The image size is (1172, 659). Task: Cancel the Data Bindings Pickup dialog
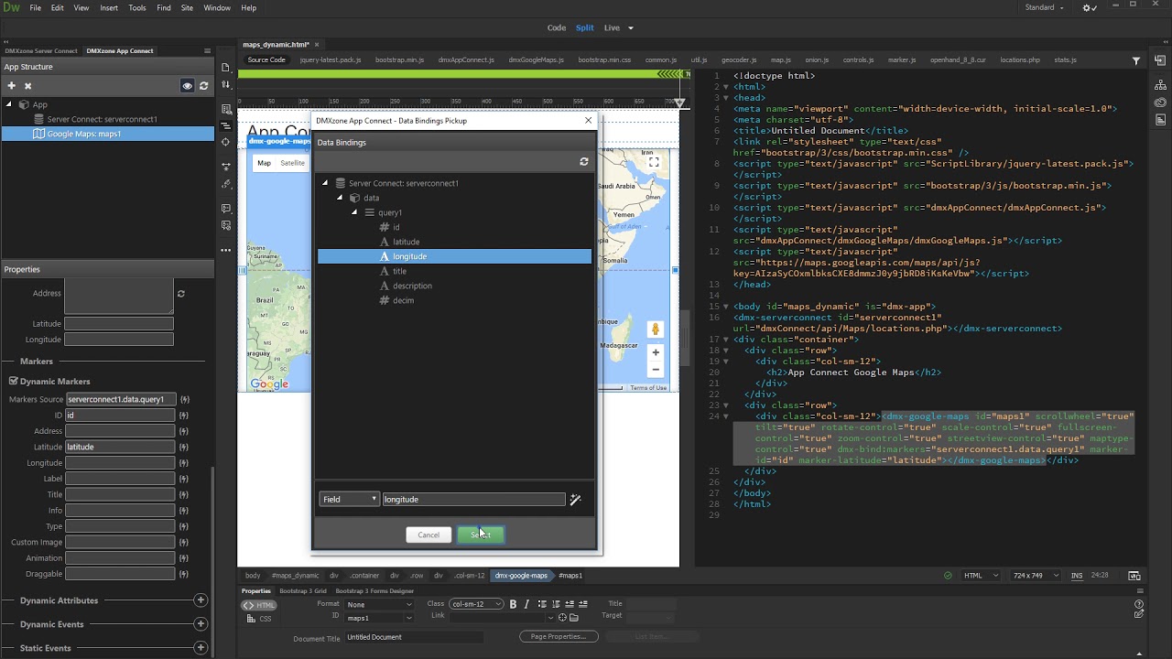(429, 535)
